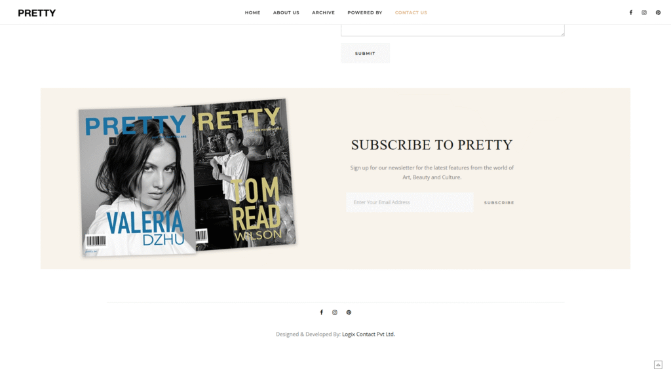671x379 pixels.
Task: Click the Submit button
Action: pyautogui.click(x=365, y=53)
